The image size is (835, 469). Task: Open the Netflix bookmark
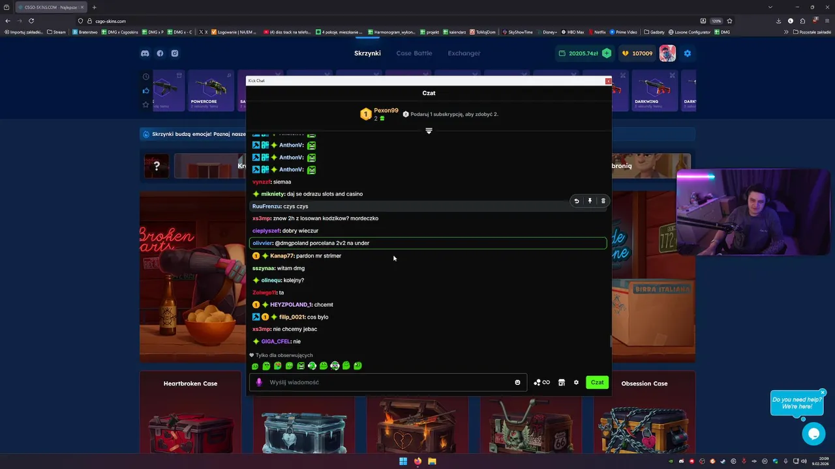[x=597, y=32]
